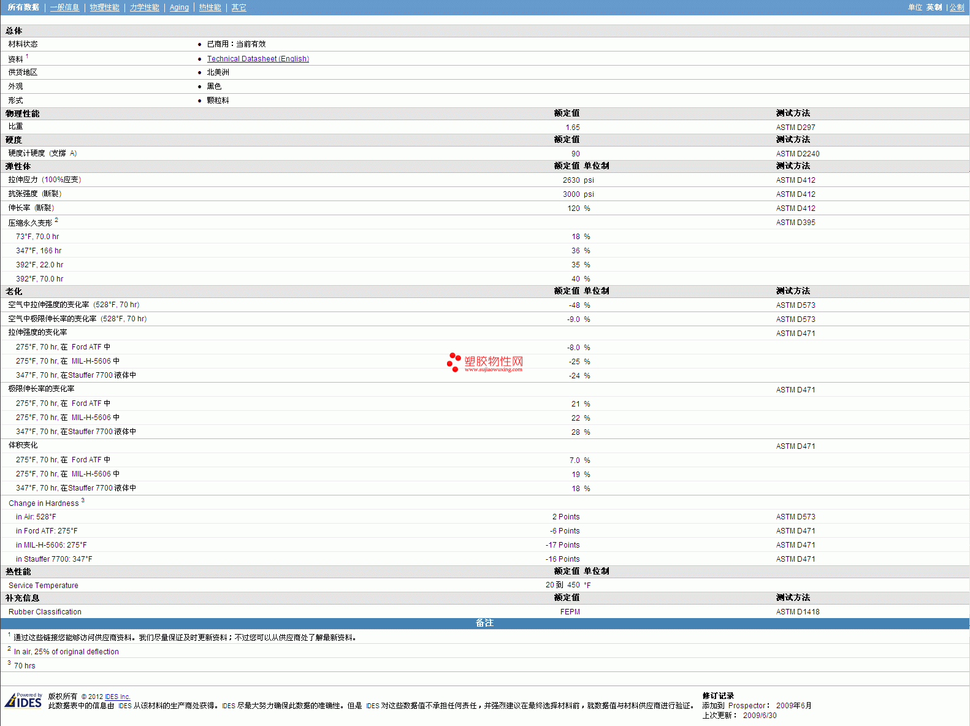
Task: Visit the IDES Inc. copyright link
Action: 117,697
